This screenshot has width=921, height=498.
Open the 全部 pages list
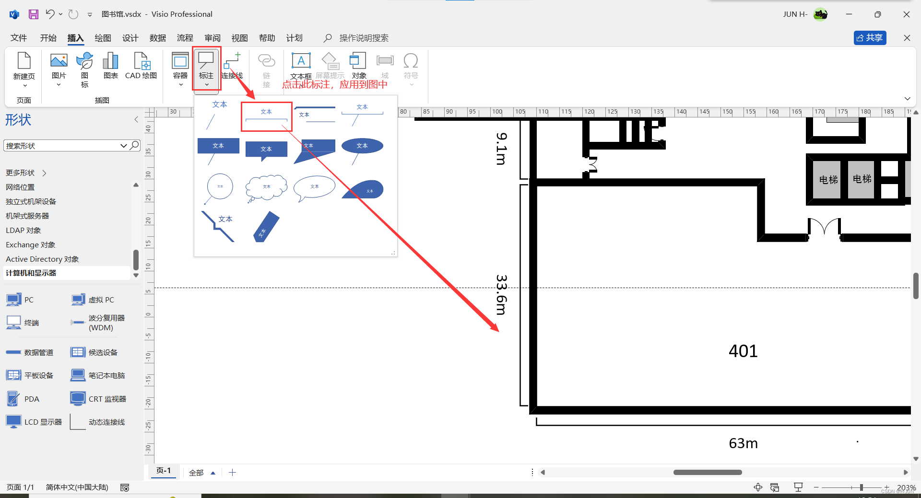(202, 473)
